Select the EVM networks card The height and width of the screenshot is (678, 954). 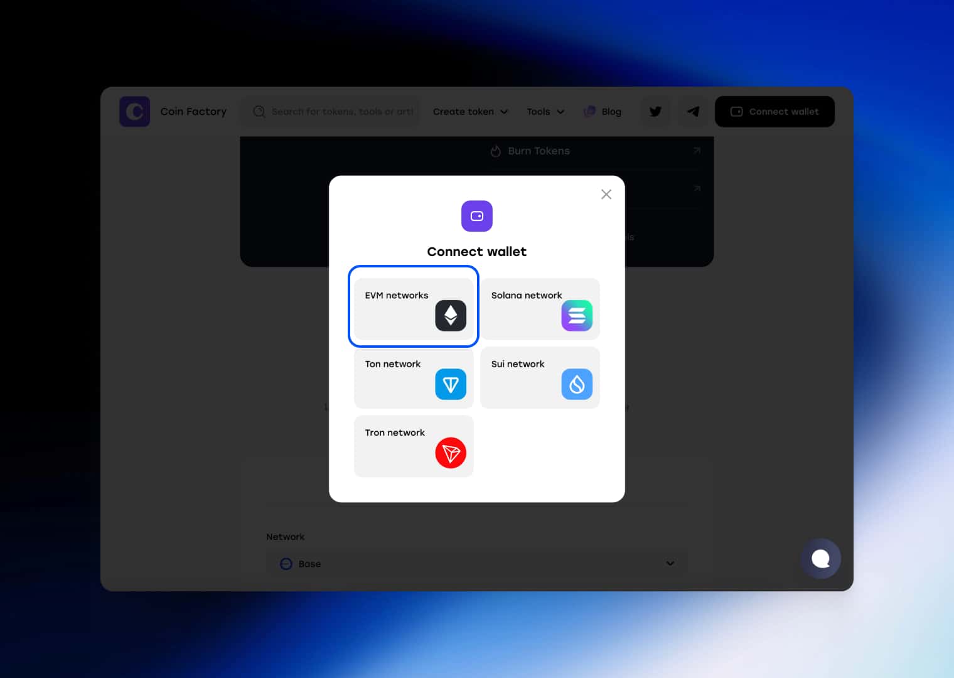pos(414,309)
